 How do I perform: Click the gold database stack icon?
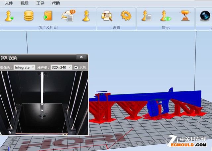[29, 16]
